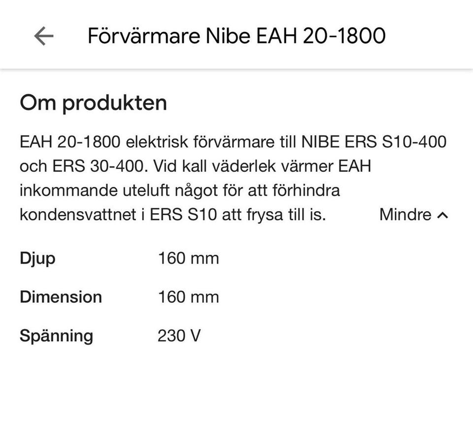Click the phrase inkommande uteluft

(x=82, y=191)
